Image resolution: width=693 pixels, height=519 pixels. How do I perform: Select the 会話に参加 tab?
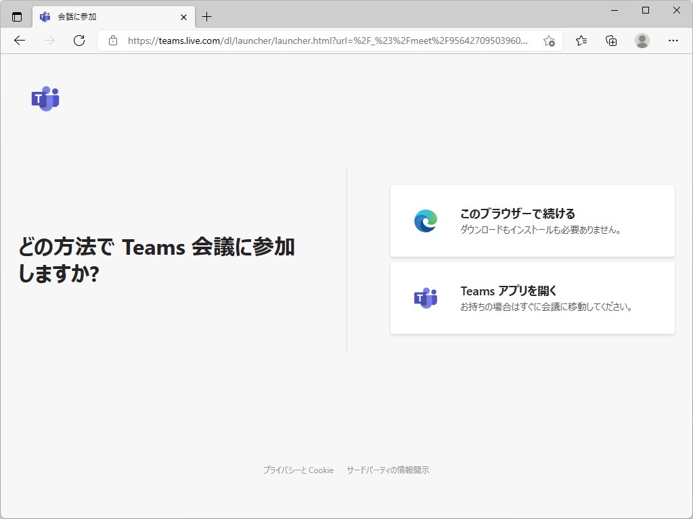tap(102, 18)
